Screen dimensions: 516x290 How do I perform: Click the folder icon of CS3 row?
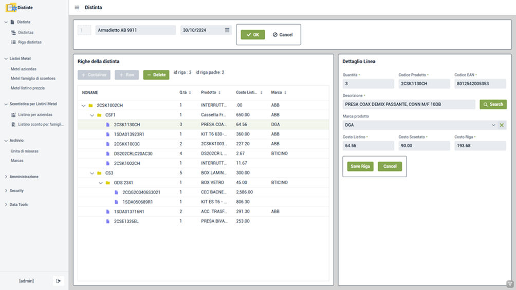point(99,173)
